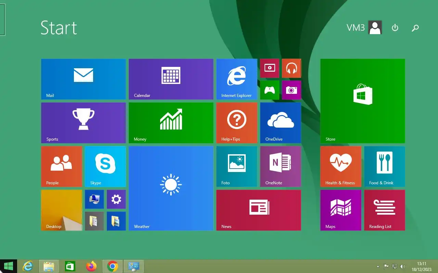
Task: Open the Sports trophy tile
Action: pyautogui.click(x=83, y=123)
